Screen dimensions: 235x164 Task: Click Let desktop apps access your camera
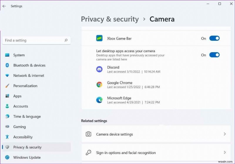(x=126, y=51)
